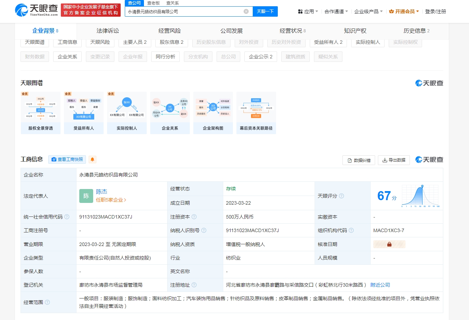Click the 天眼风险 section chip
The width and height of the screenshot is (469, 320).
(x=100, y=42)
